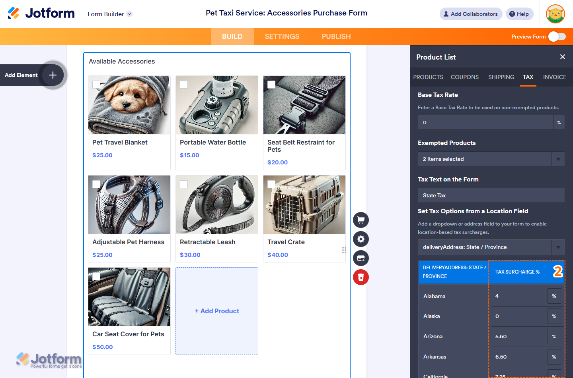The width and height of the screenshot is (573, 378).
Task: Delete element with red trash icon
Action: (361, 277)
